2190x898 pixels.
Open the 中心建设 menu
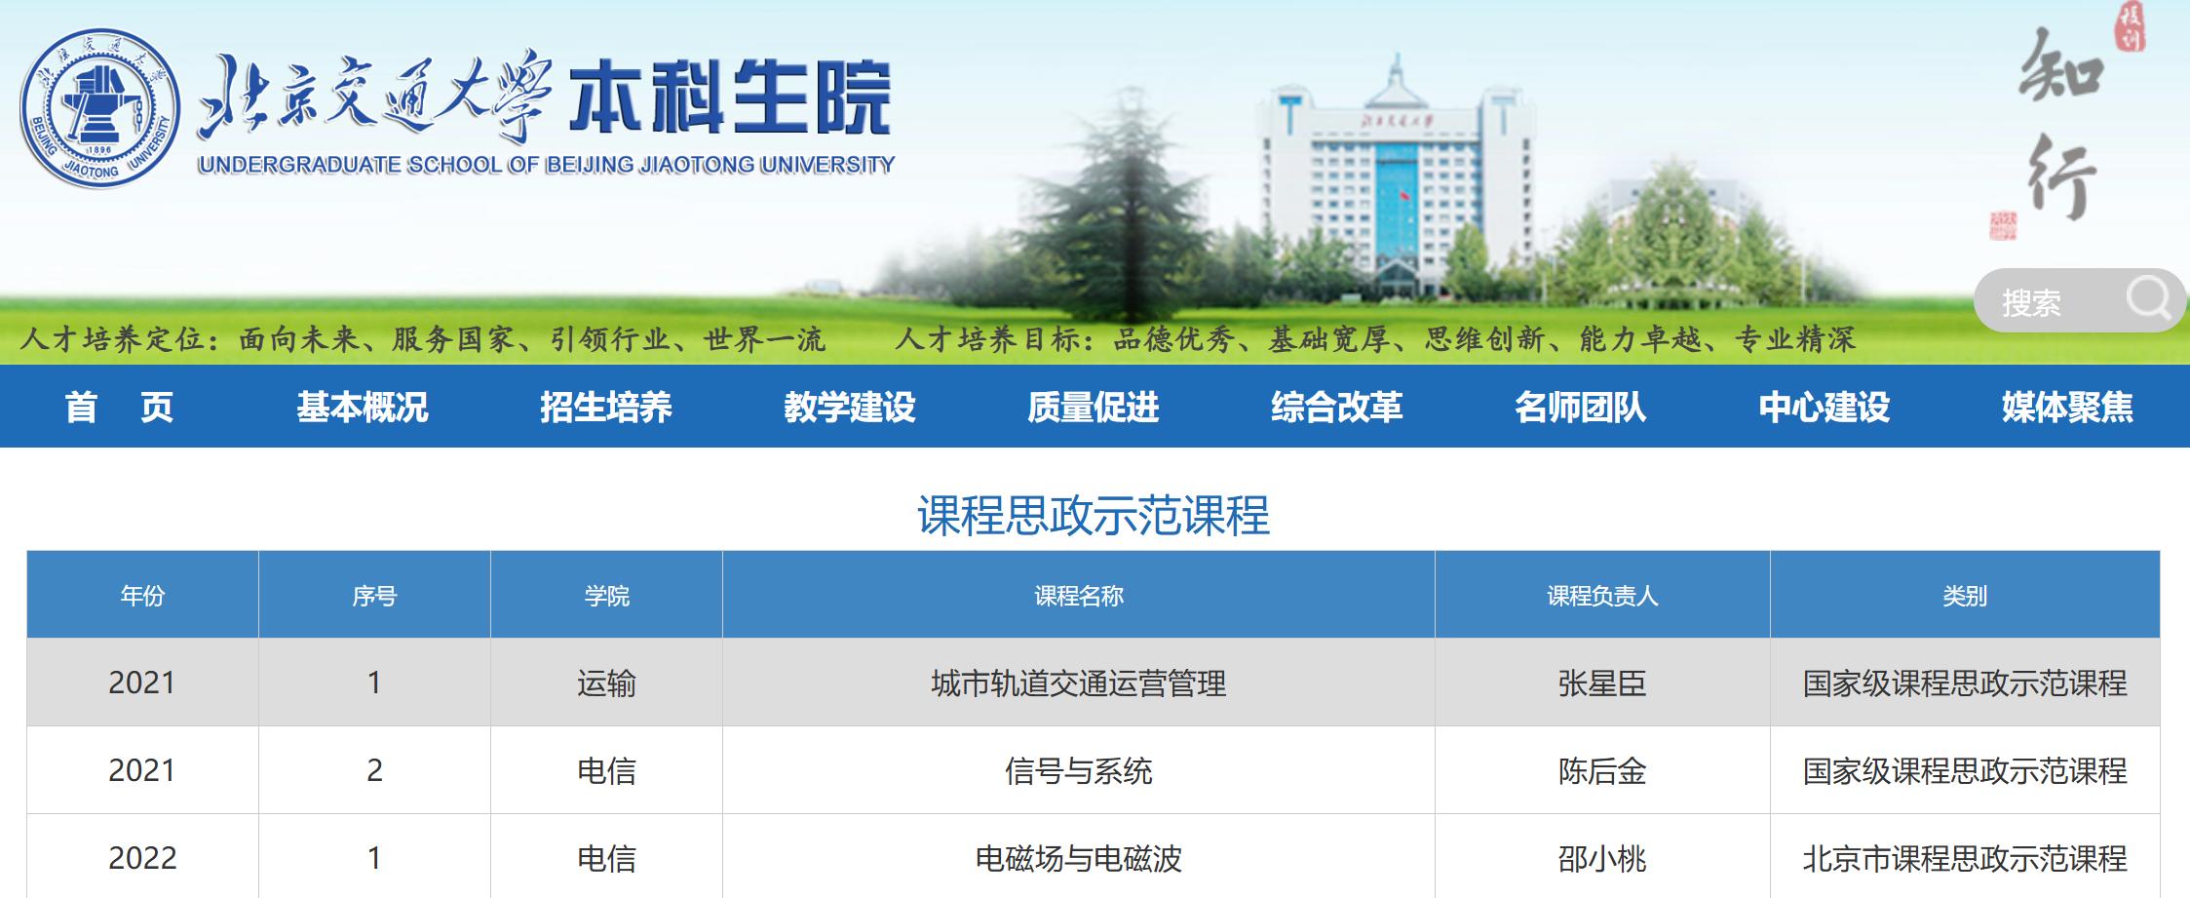[x=1825, y=407]
